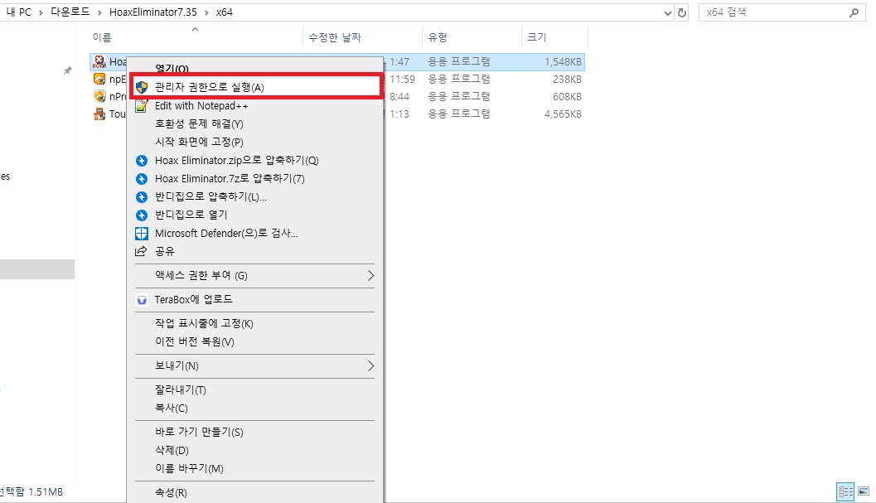Click the Notepad++ icon in context menu
The height and width of the screenshot is (503, 876).
point(142,105)
